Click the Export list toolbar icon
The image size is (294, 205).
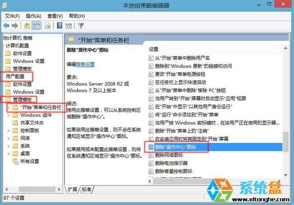click(47, 26)
